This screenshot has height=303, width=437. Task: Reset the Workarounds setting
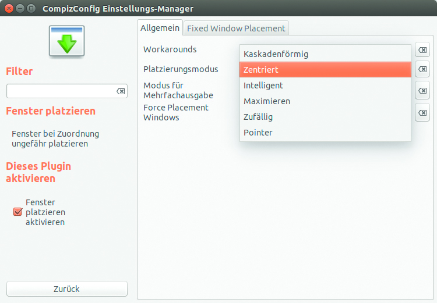(422, 51)
